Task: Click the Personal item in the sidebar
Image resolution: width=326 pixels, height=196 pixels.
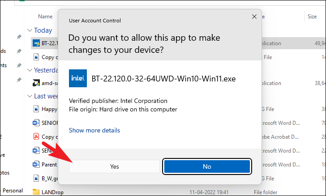Action: 13,191
